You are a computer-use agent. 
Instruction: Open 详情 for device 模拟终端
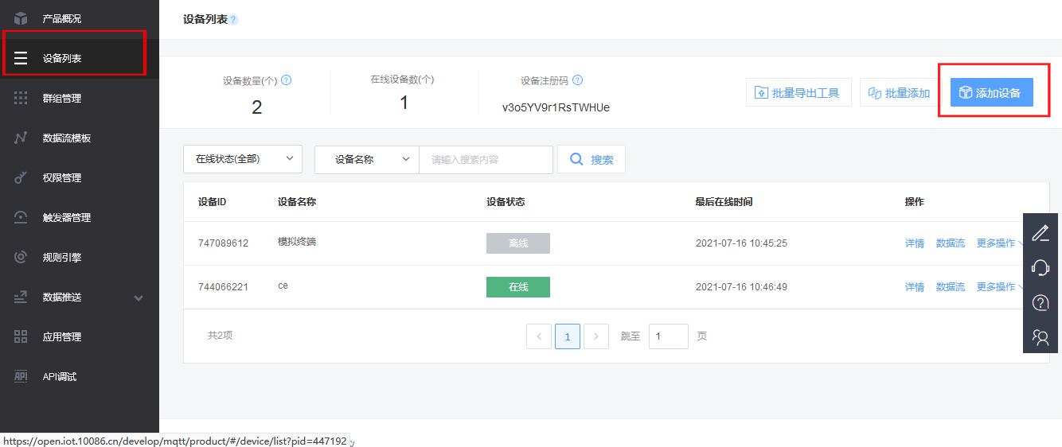[x=915, y=243]
